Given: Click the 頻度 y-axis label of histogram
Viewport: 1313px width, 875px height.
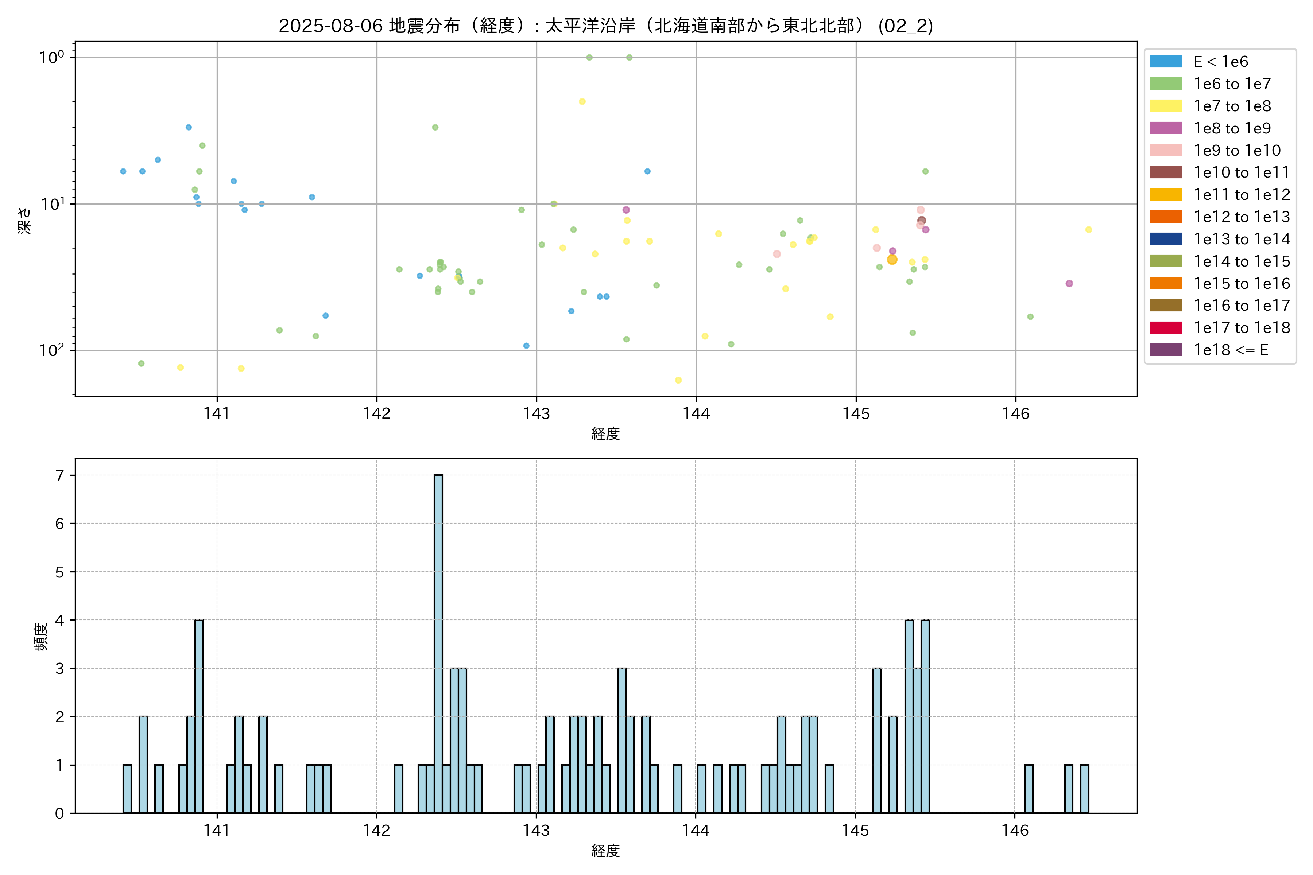Looking at the screenshot, I should [41, 636].
